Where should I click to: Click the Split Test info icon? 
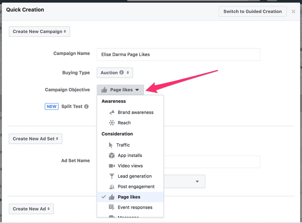86,107
